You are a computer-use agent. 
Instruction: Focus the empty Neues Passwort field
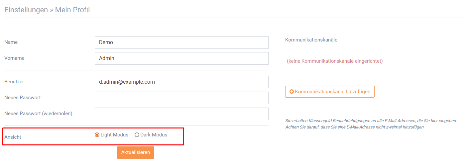point(181,98)
